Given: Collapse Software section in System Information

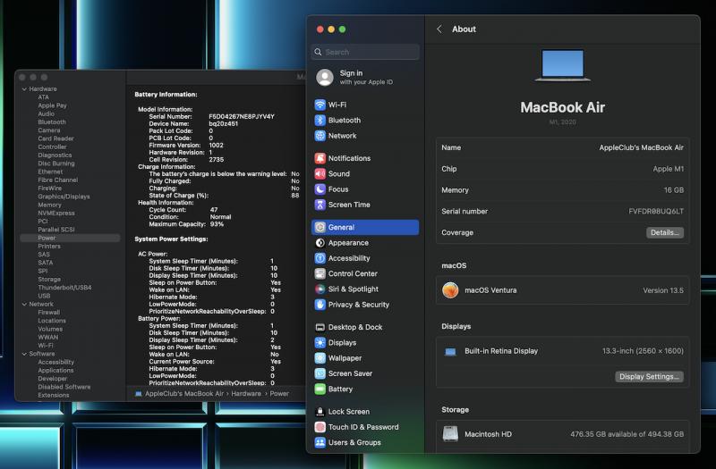Looking at the screenshot, I should [x=24, y=354].
